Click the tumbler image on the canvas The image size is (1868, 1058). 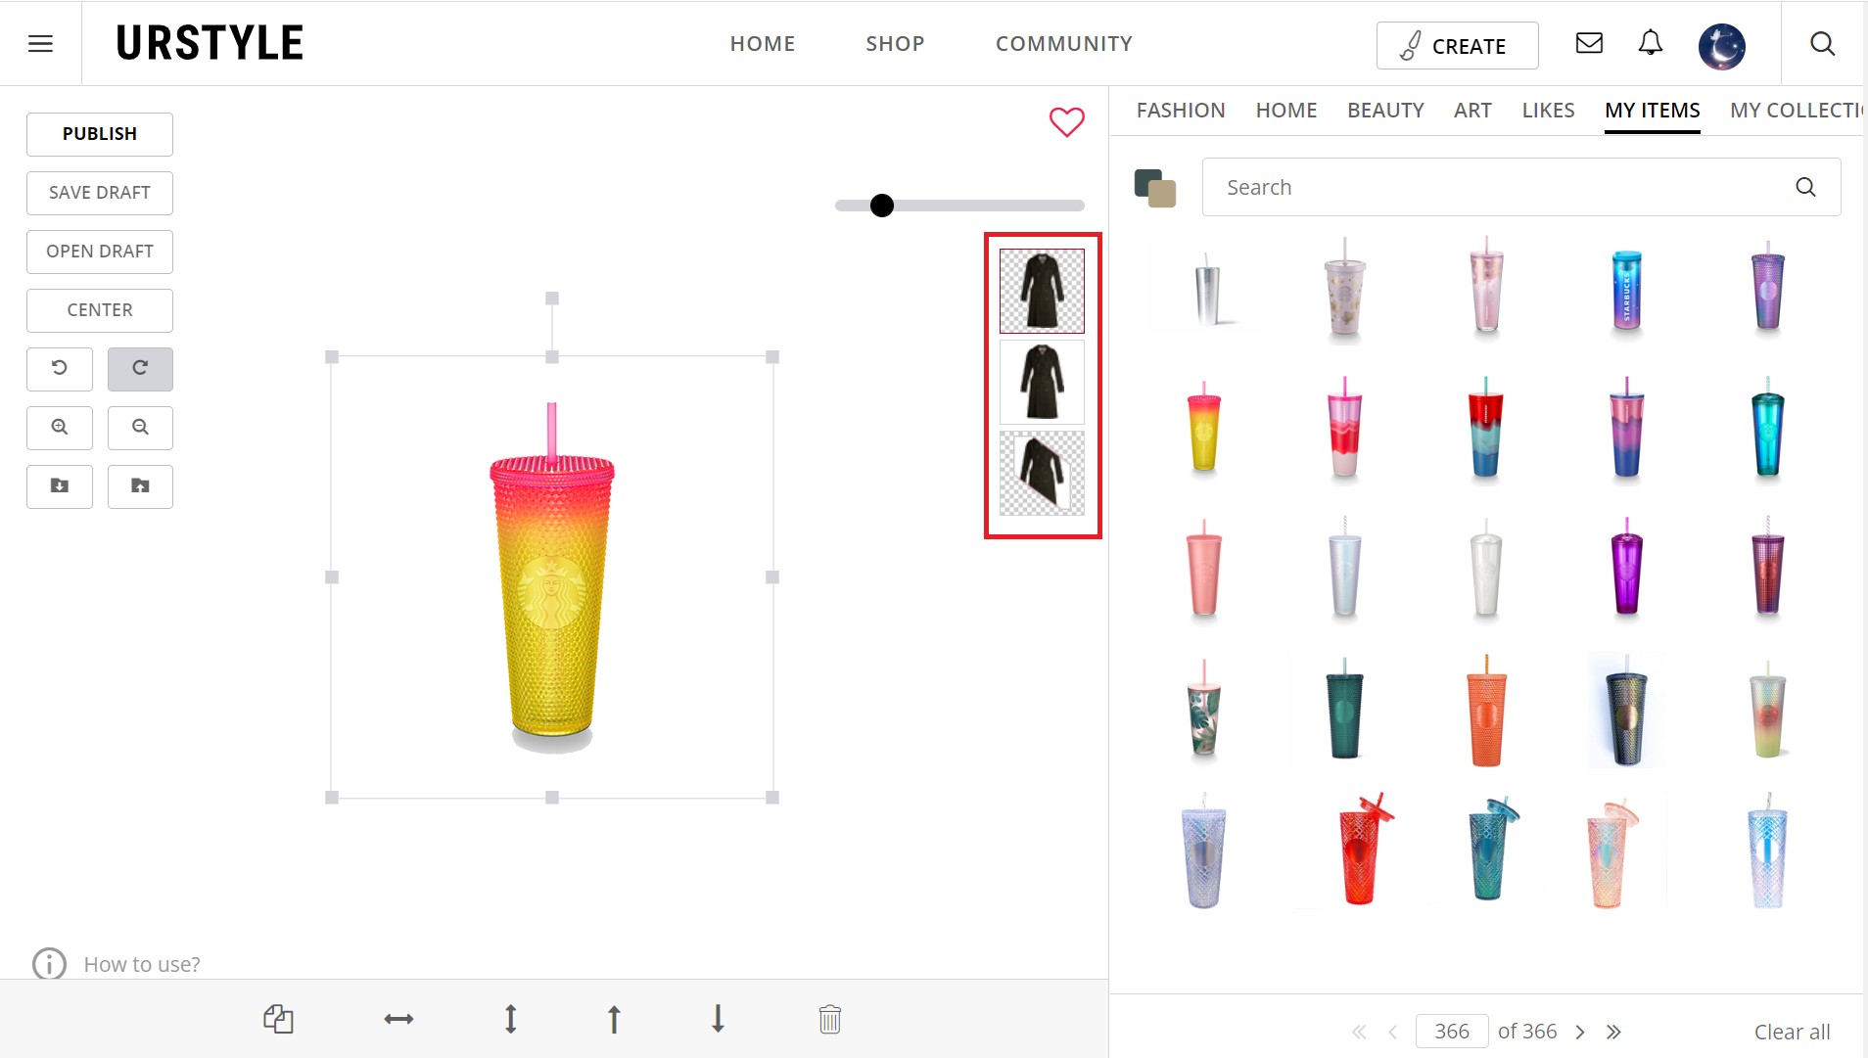coord(552,577)
